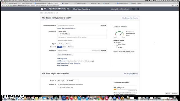Click the Add Behaviors link
The image size is (180, 101).
[x=62, y=61]
